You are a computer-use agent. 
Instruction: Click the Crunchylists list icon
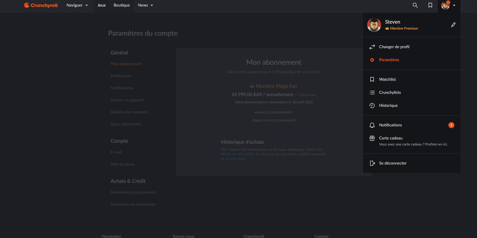[x=372, y=93]
